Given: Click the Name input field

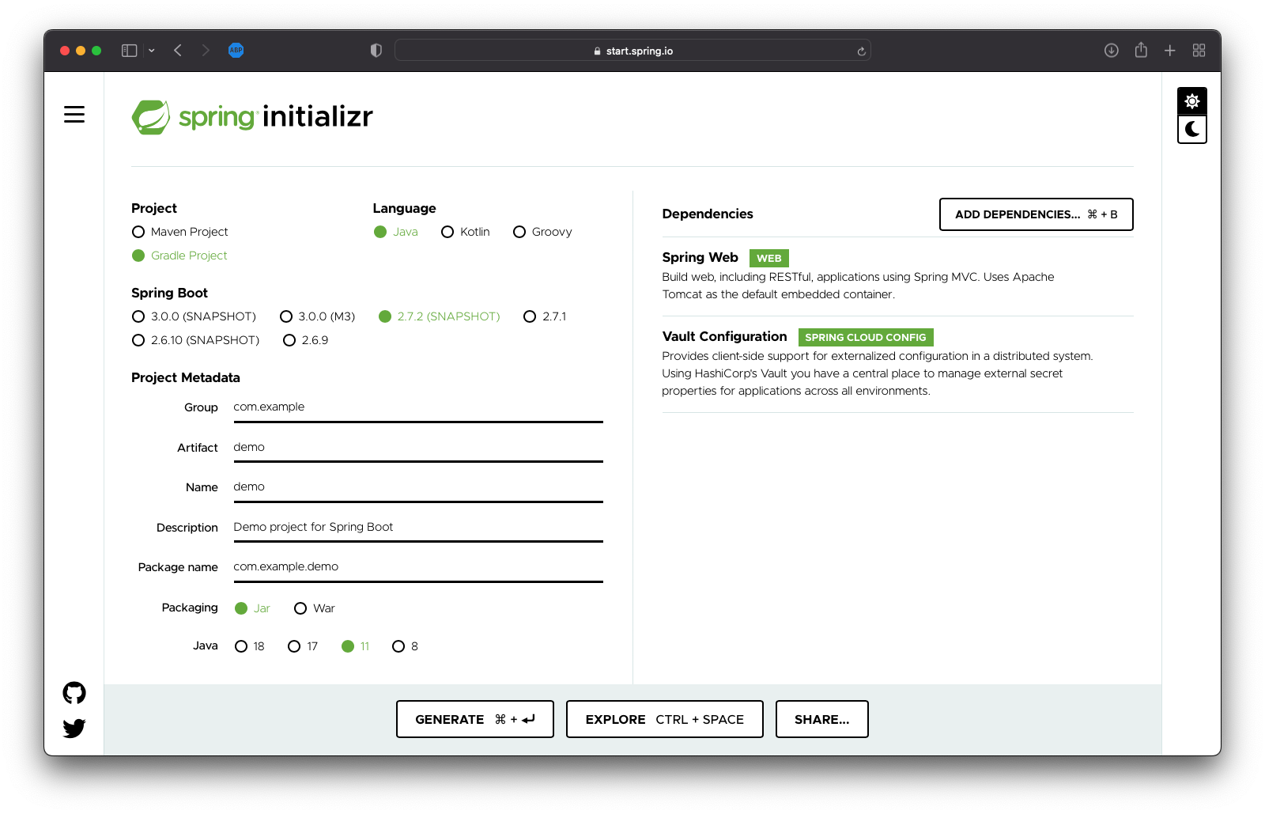Looking at the screenshot, I should 418,487.
